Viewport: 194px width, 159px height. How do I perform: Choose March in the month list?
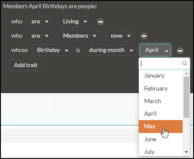click(x=161, y=101)
